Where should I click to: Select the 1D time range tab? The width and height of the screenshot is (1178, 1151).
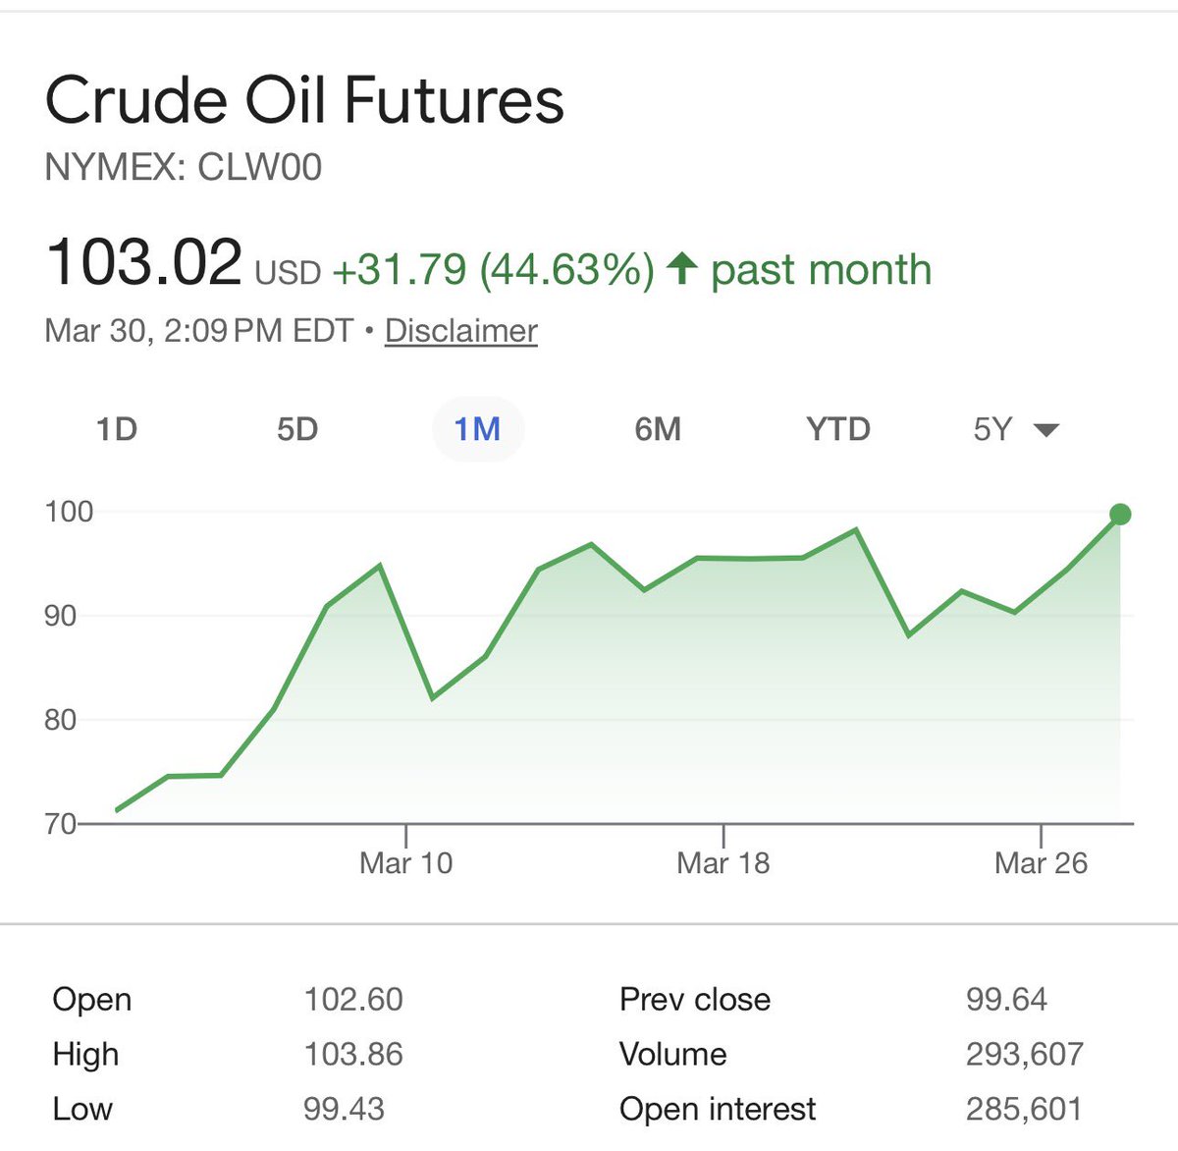click(x=116, y=430)
